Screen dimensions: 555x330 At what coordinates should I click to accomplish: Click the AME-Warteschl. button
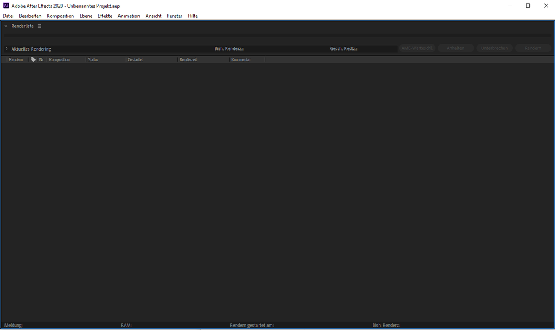coord(417,48)
